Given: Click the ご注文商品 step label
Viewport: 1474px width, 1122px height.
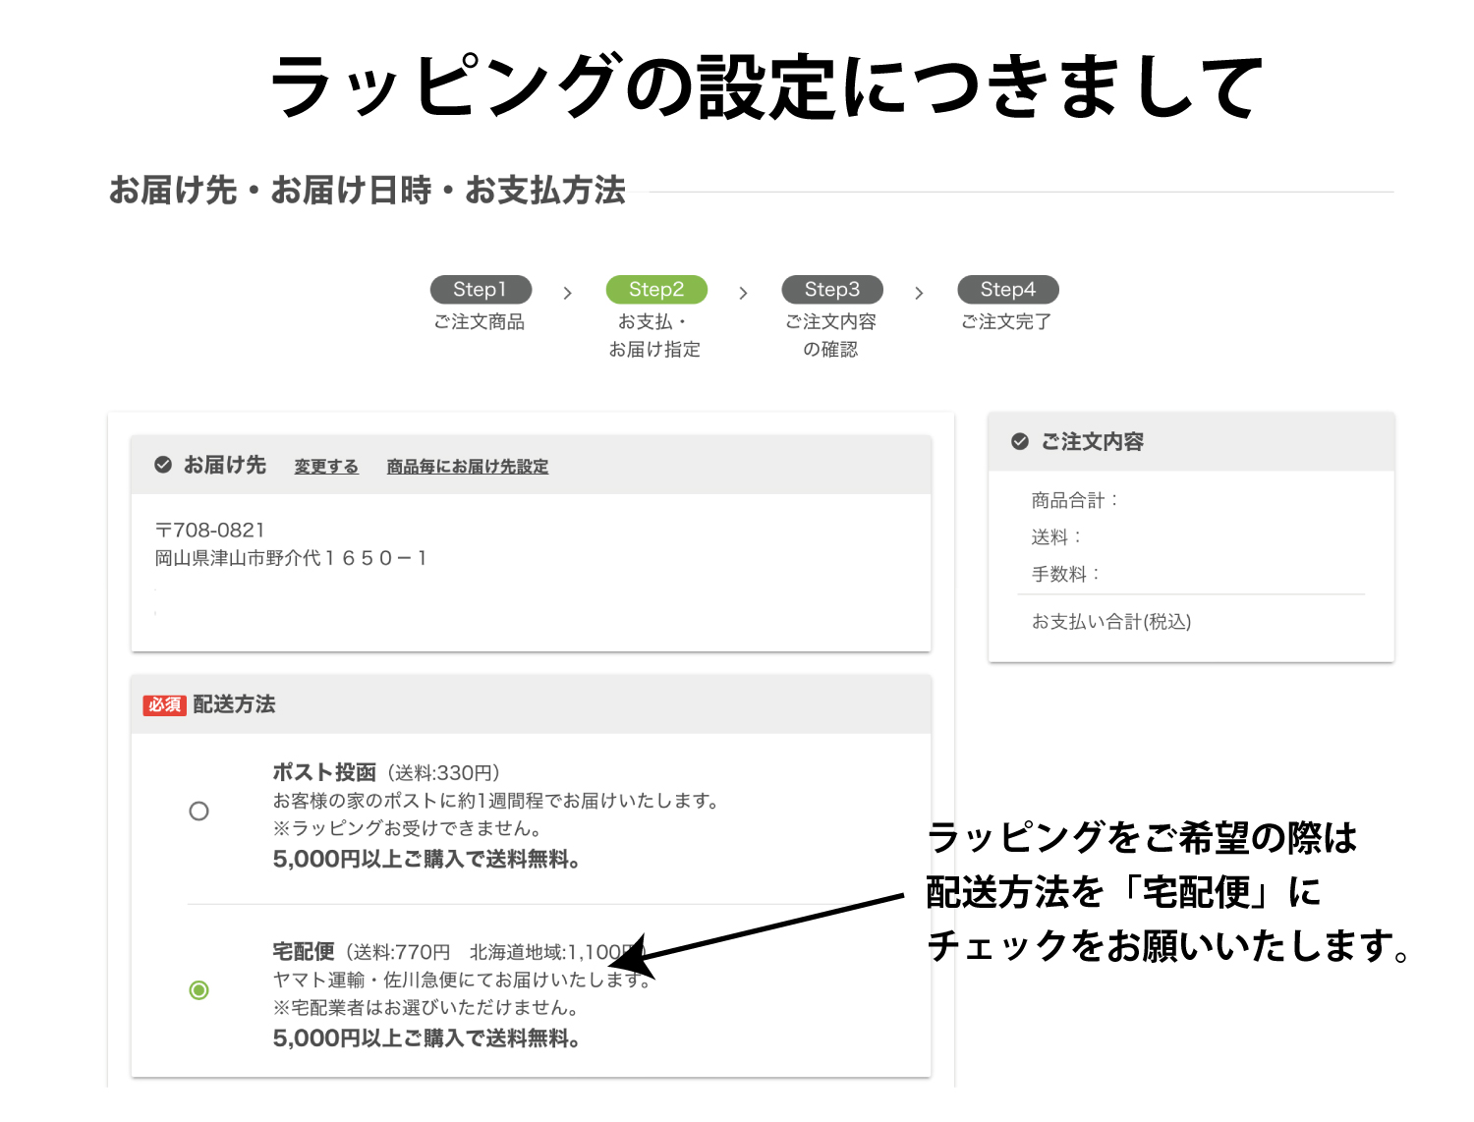Looking at the screenshot, I should coord(480,322).
